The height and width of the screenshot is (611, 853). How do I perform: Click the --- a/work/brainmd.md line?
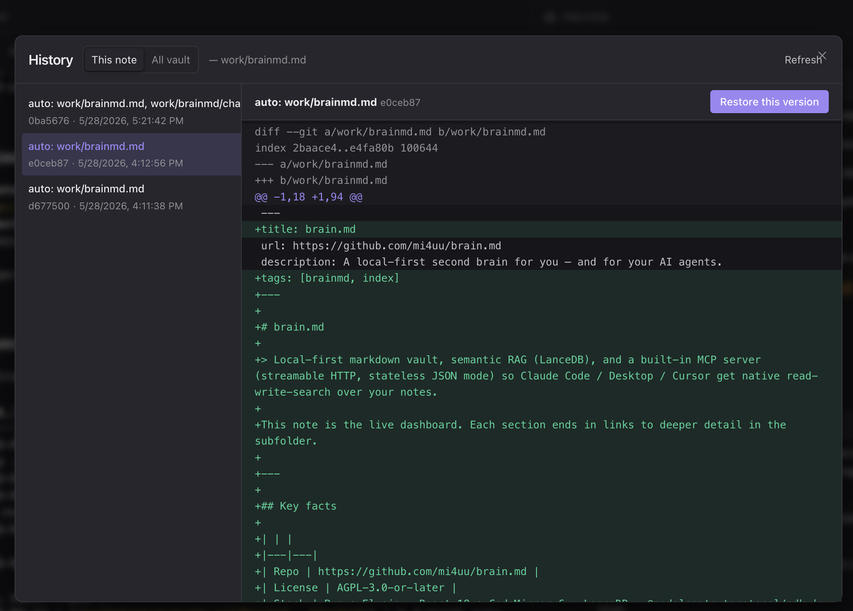click(x=542, y=164)
